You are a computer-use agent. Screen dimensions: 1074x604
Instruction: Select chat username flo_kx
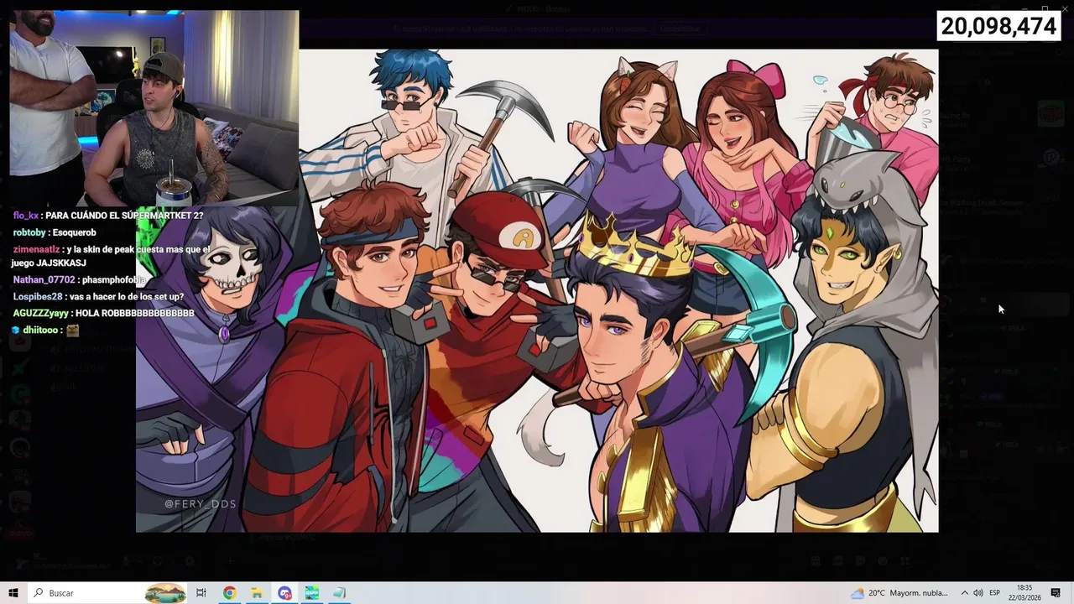pyautogui.click(x=25, y=216)
